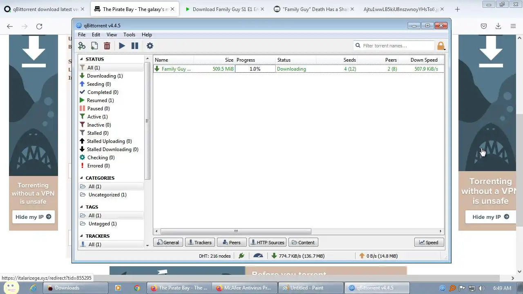Click the connection status plug icon
Viewport: 523px width, 294px height.
tap(241, 256)
